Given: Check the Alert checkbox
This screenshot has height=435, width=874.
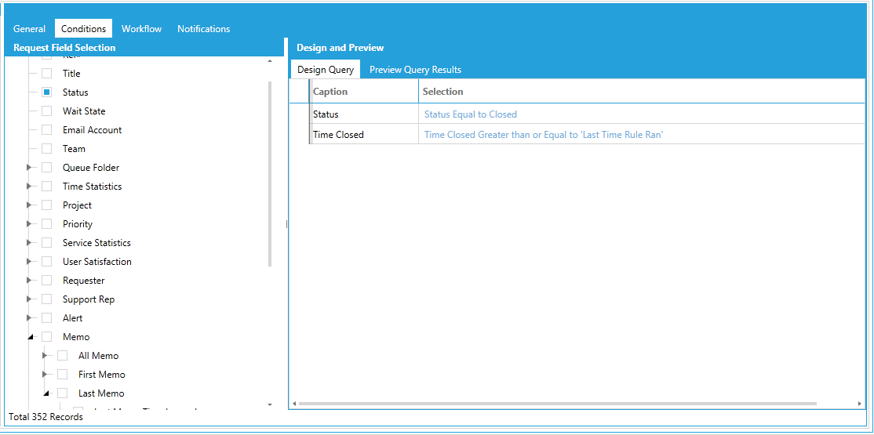Looking at the screenshot, I should click(47, 318).
